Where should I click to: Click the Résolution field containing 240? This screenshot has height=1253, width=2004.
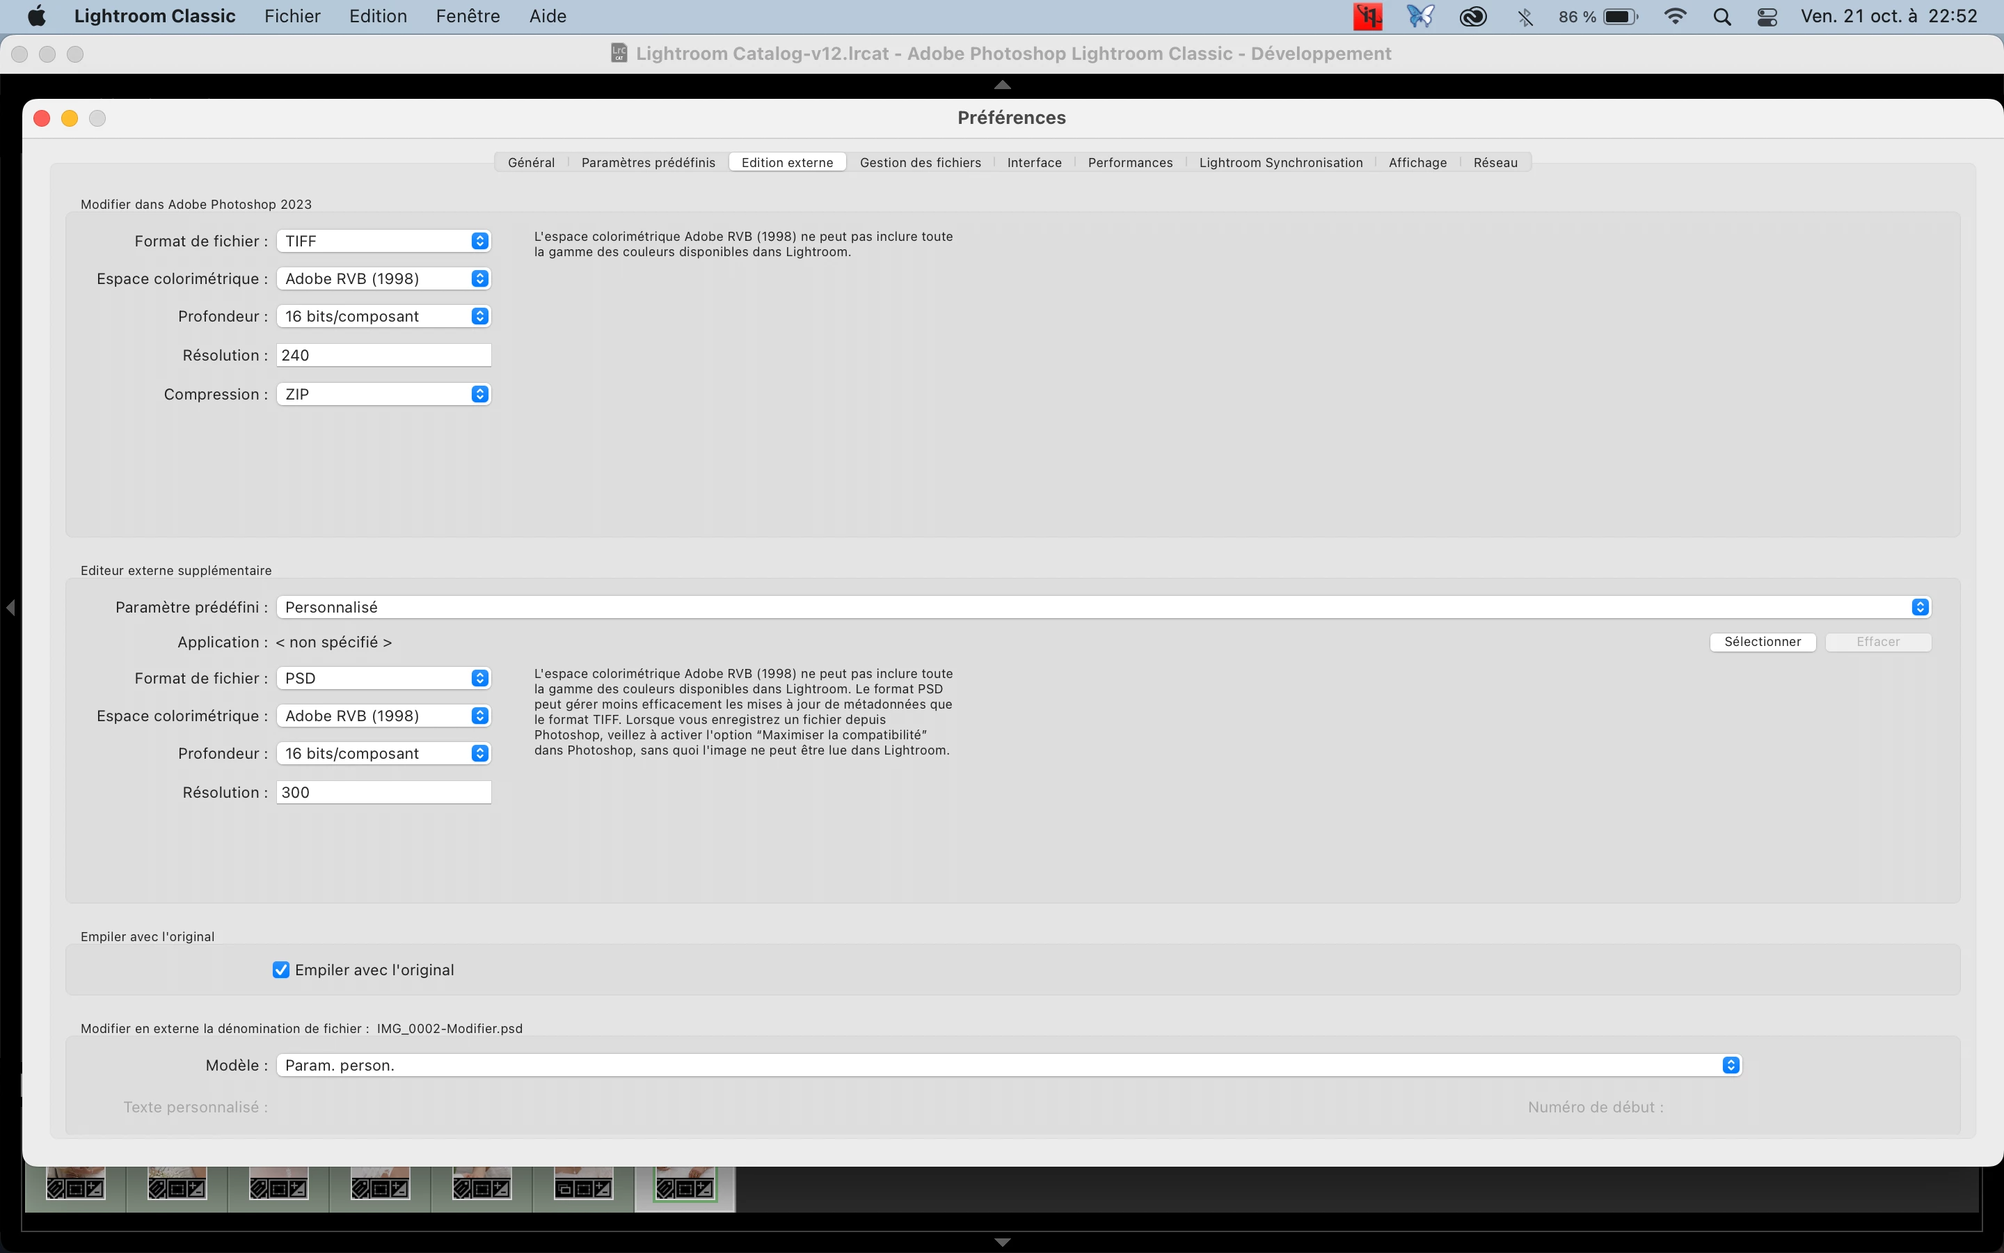pyautogui.click(x=383, y=356)
